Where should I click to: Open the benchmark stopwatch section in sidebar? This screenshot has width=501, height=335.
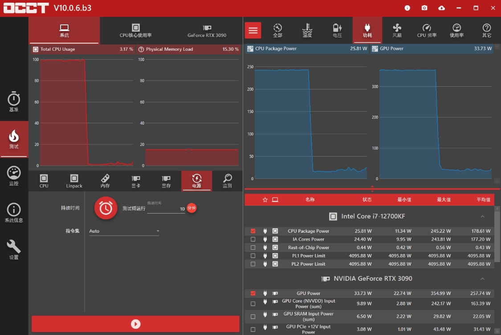click(14, 101)
